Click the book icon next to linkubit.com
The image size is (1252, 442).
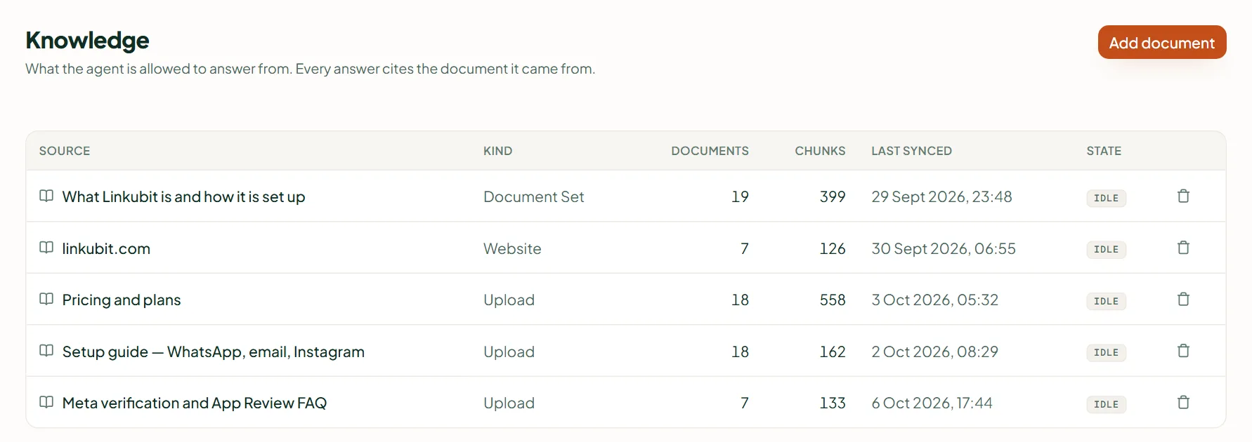click(x=46, y=248)
